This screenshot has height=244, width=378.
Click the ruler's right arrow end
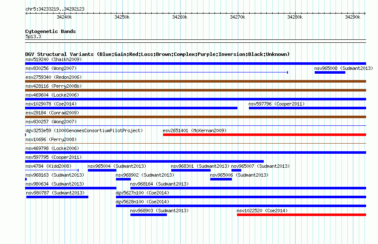[x=365, y=14]
